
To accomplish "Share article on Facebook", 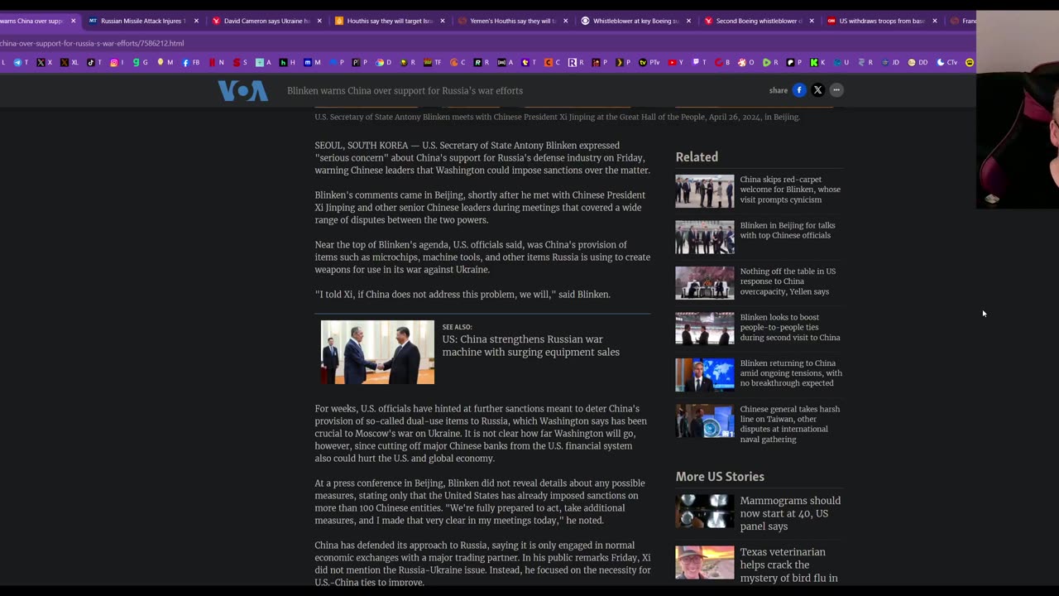I will point(799,90).
